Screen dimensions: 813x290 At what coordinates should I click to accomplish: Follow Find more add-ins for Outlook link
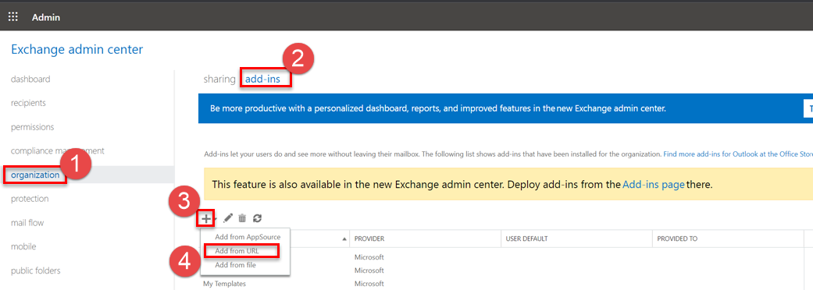point(738,154)
